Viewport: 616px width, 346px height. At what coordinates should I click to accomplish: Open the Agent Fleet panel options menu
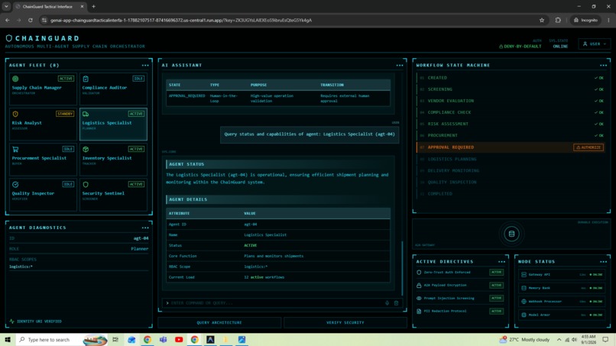point(145,65)
